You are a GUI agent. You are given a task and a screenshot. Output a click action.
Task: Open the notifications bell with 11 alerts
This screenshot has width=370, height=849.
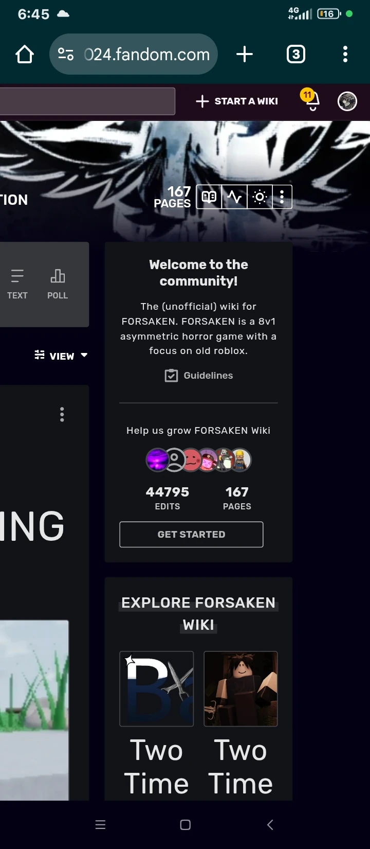pyautogui.click(x=312, y=100)
